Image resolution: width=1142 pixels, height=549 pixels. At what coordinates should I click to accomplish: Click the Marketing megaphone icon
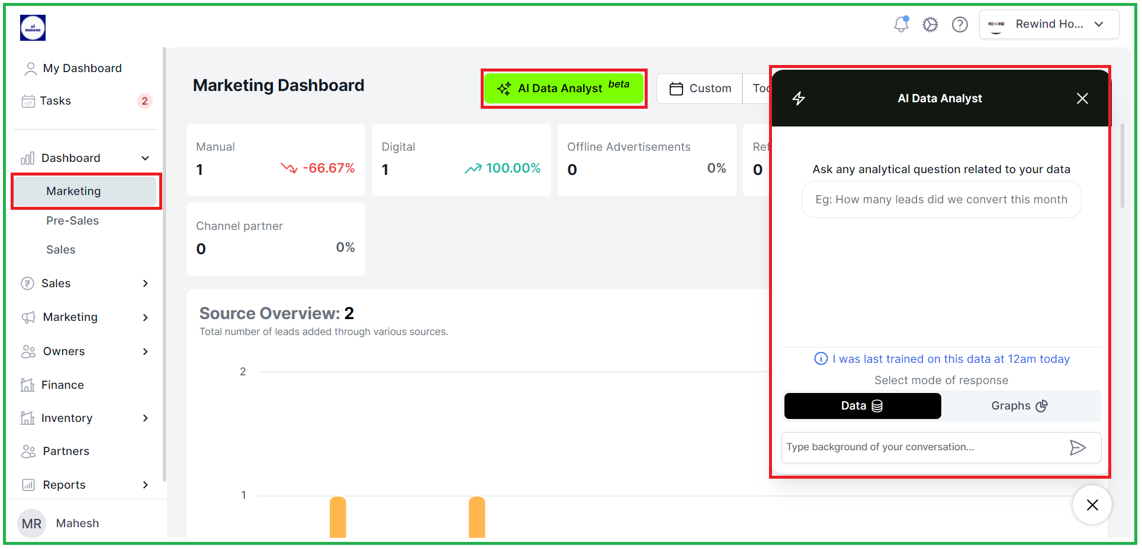click(x=28, y=317)
